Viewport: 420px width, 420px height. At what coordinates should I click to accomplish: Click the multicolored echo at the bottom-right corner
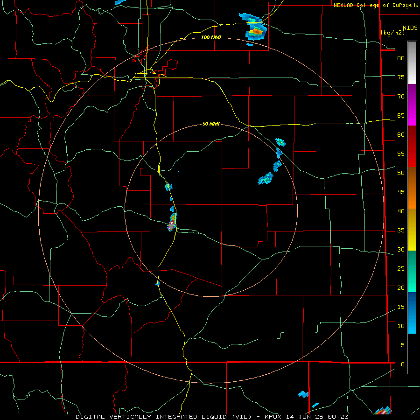pos(383,411)
